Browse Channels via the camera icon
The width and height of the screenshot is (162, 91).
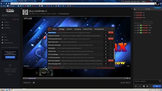click(x=3, y=40)
